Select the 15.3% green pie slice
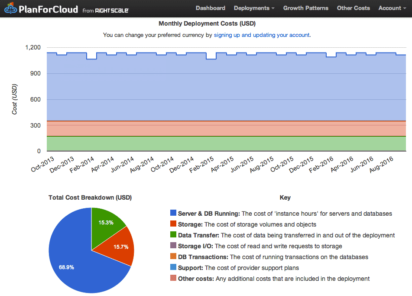Image resolution: width=412 pixels, height=296 pixels. click(105, 220)
